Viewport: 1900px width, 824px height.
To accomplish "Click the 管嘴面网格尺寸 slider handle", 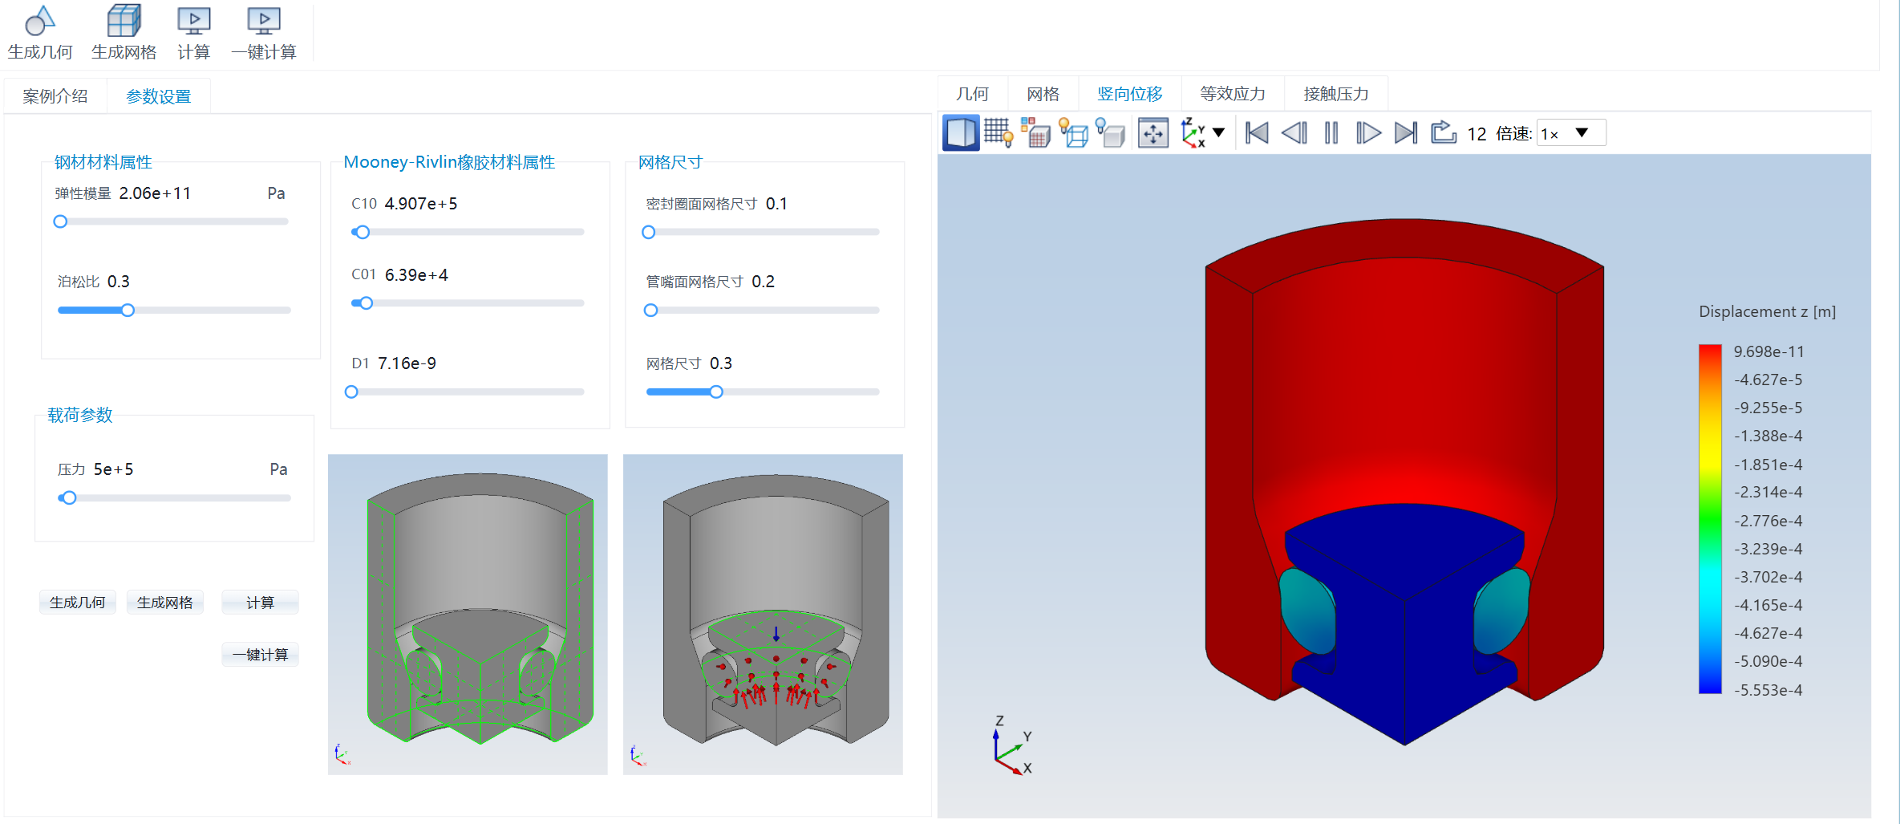I will [x=651, y=311].
